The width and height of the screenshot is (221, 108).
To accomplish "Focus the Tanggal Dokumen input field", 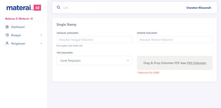I will coord(94,40).
